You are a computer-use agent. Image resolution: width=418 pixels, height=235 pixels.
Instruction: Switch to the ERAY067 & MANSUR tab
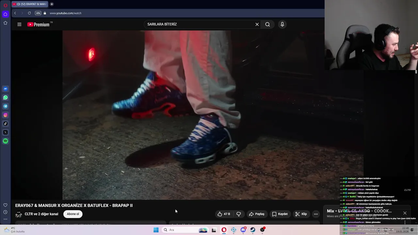pyautogui.click(x=30, y=4)
